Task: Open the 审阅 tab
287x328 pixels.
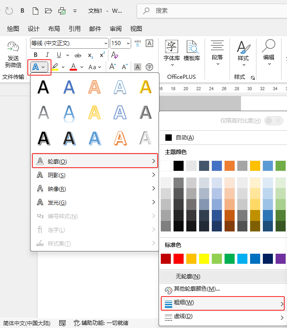Action: 115,29
